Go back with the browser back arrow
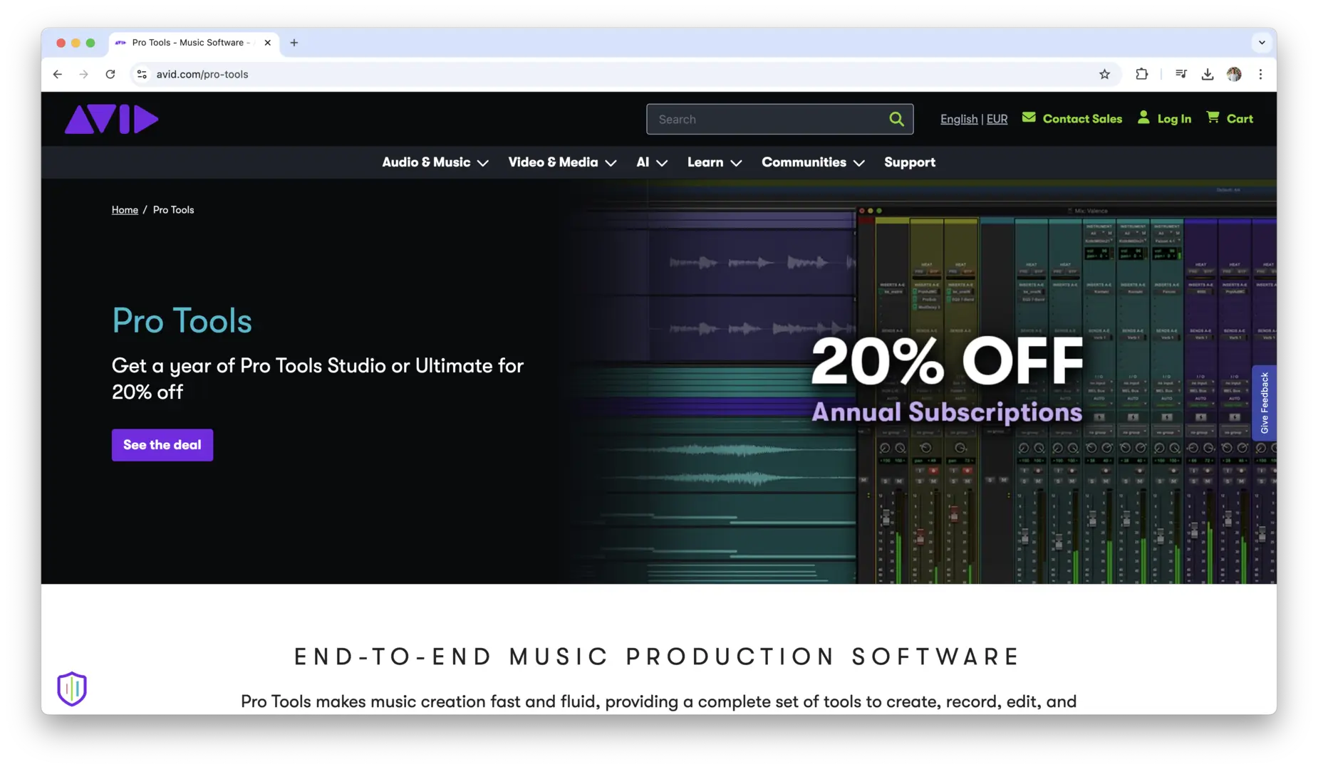 pyautogui.click(x=58, y=74)
